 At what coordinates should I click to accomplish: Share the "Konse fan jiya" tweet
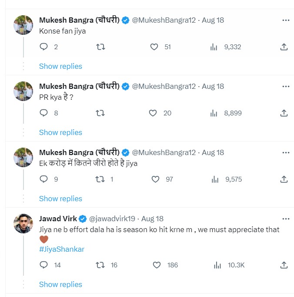284,47
